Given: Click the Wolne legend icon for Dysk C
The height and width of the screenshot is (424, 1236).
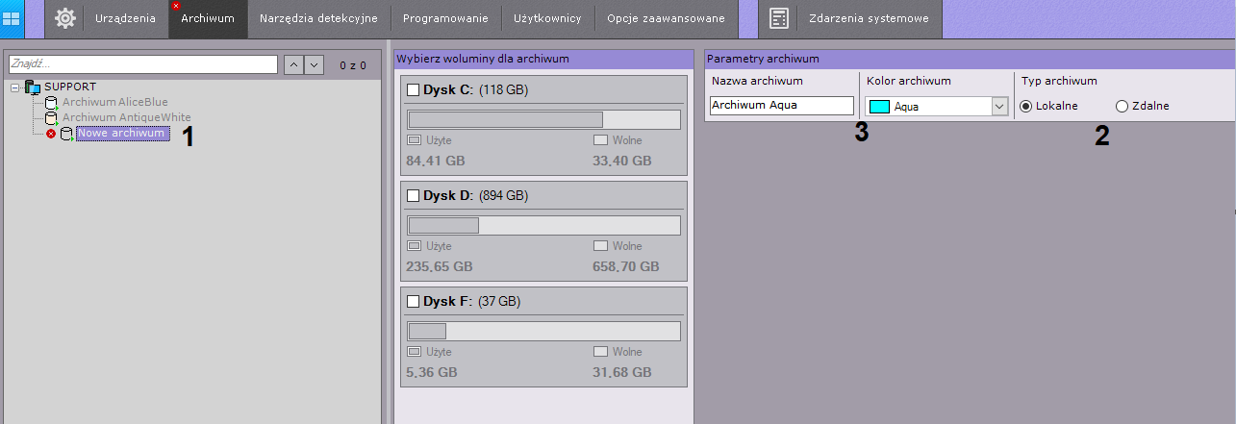Looking at the screenshot, I should click(x=601, y=140).
